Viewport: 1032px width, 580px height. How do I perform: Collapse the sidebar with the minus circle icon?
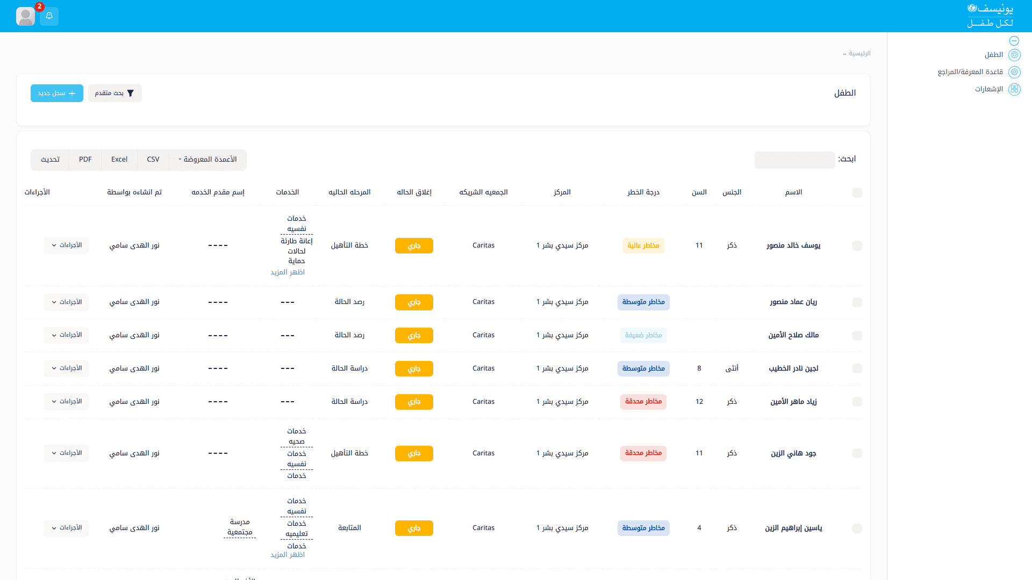[x=1014, y=41]
